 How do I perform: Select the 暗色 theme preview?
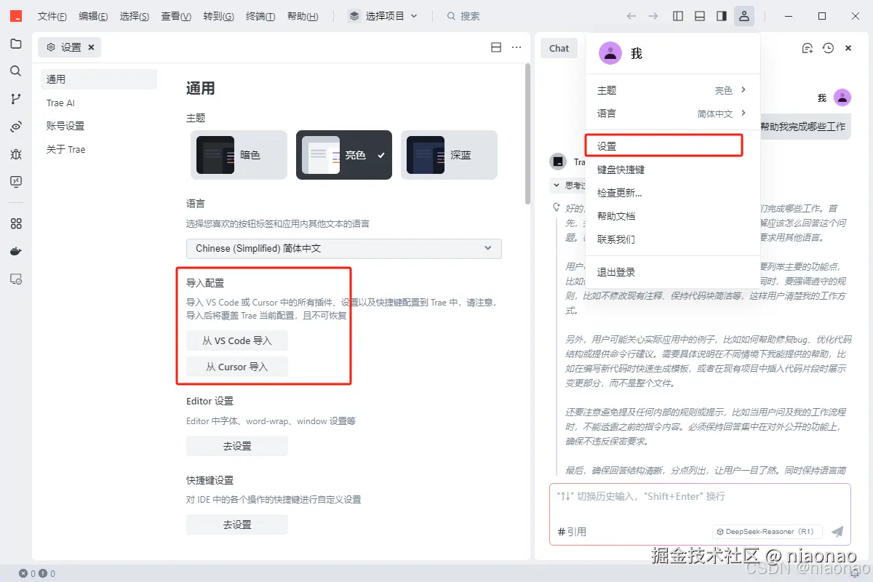(239, 154)
